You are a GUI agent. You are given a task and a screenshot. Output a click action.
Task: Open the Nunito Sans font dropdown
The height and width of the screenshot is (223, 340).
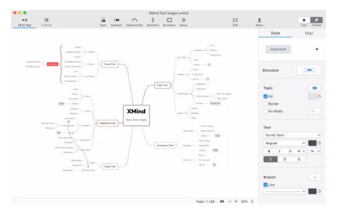click(x=292, y=135)
